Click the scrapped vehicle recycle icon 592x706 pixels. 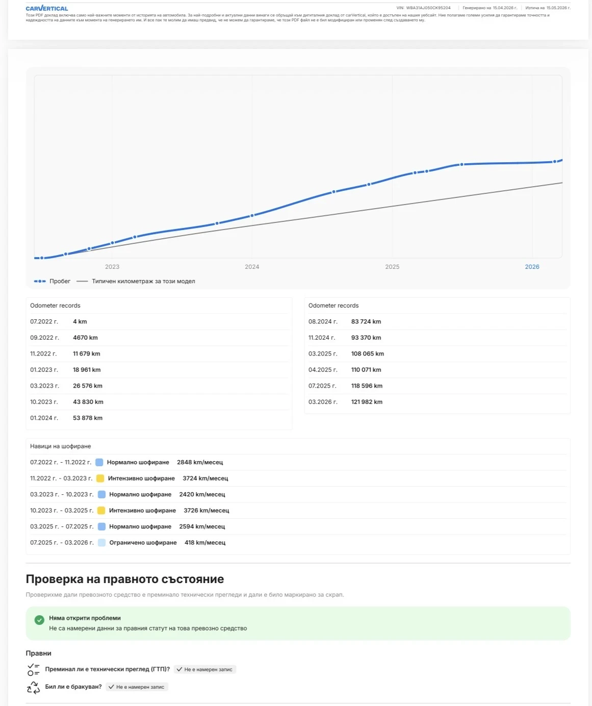coord(33,687)
